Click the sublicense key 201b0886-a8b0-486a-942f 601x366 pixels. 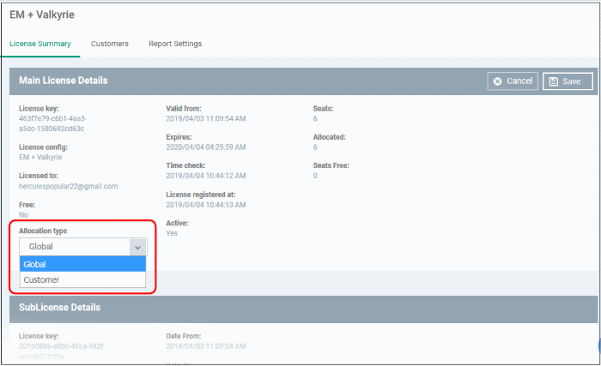click(x=62, y=351)
